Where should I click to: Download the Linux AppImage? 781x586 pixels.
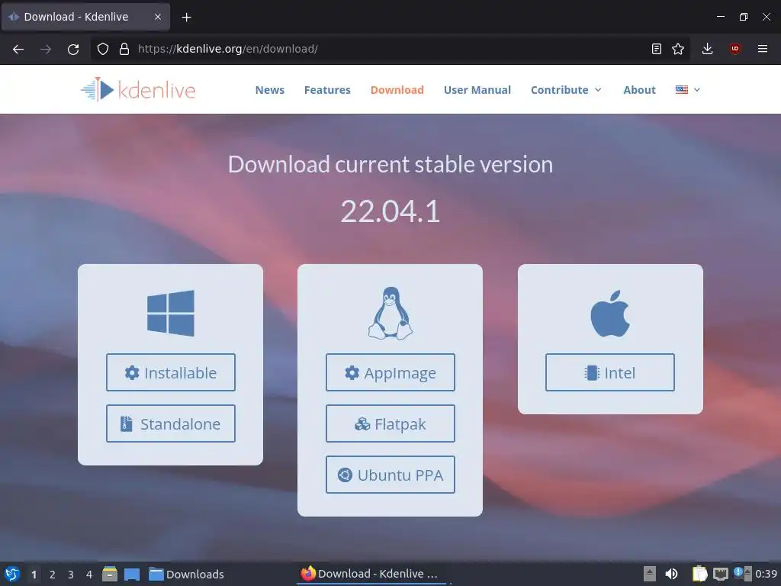pyautogui.click(x=390, y=372)
